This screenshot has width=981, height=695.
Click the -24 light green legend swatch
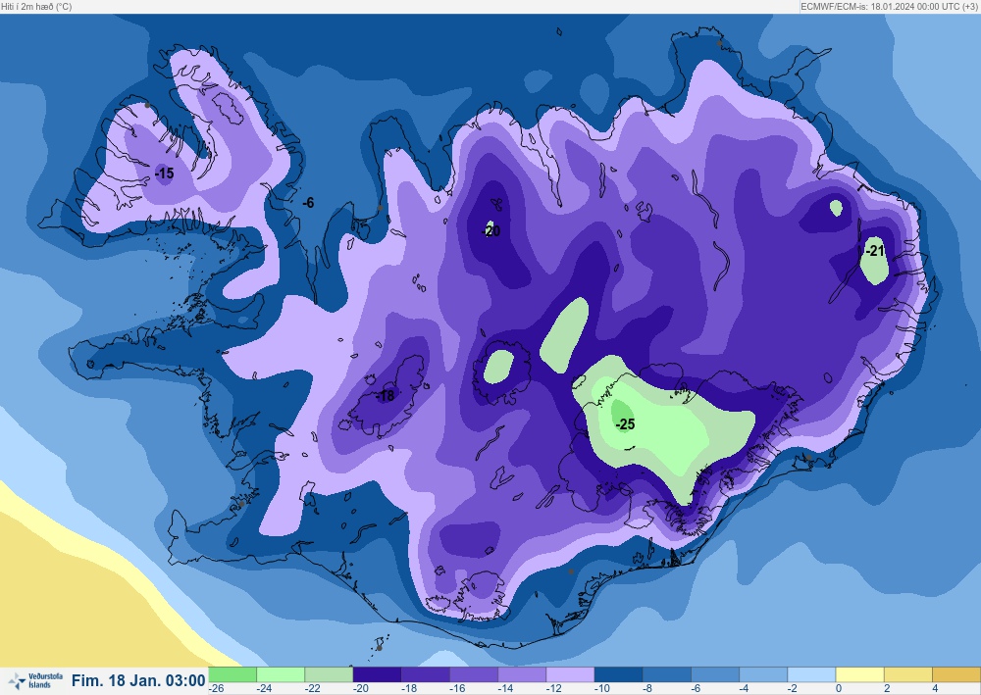[281, 674]
